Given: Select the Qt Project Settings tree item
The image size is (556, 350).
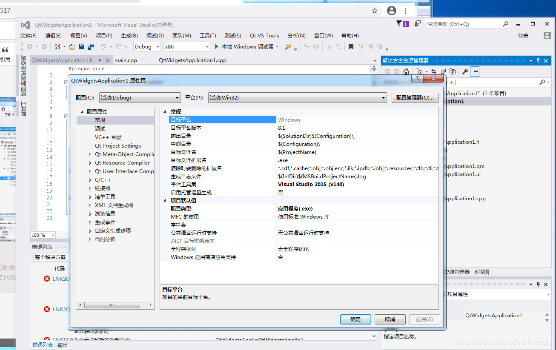Looking at the screenshot, I should pos(118,146).
